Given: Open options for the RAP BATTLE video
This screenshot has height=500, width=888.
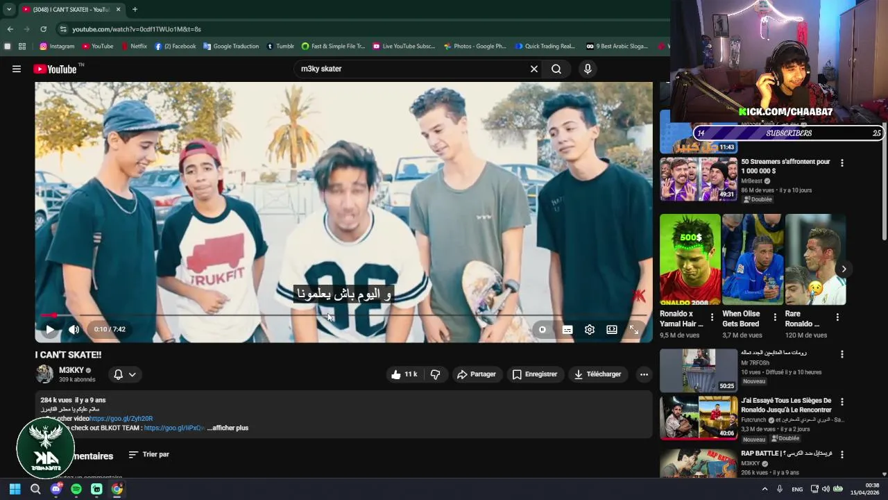Looking at the screenshot, I should pyautogui.click(x=842, y=455).
